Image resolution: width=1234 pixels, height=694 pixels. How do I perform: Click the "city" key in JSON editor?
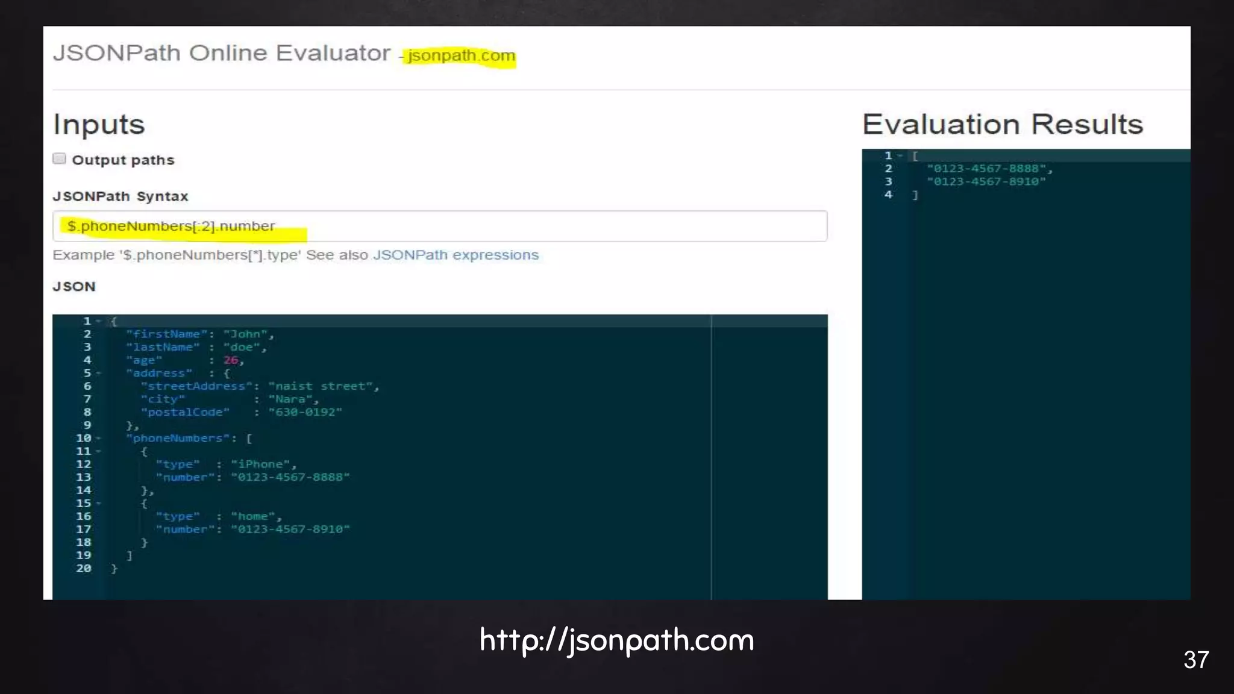pyautogui.click(x=163, y=399)
